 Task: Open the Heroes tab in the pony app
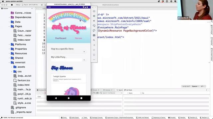point(79,38)
